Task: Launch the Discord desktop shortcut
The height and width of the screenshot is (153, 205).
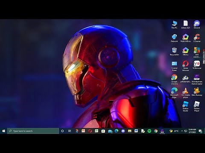Action: coord(197,25)
